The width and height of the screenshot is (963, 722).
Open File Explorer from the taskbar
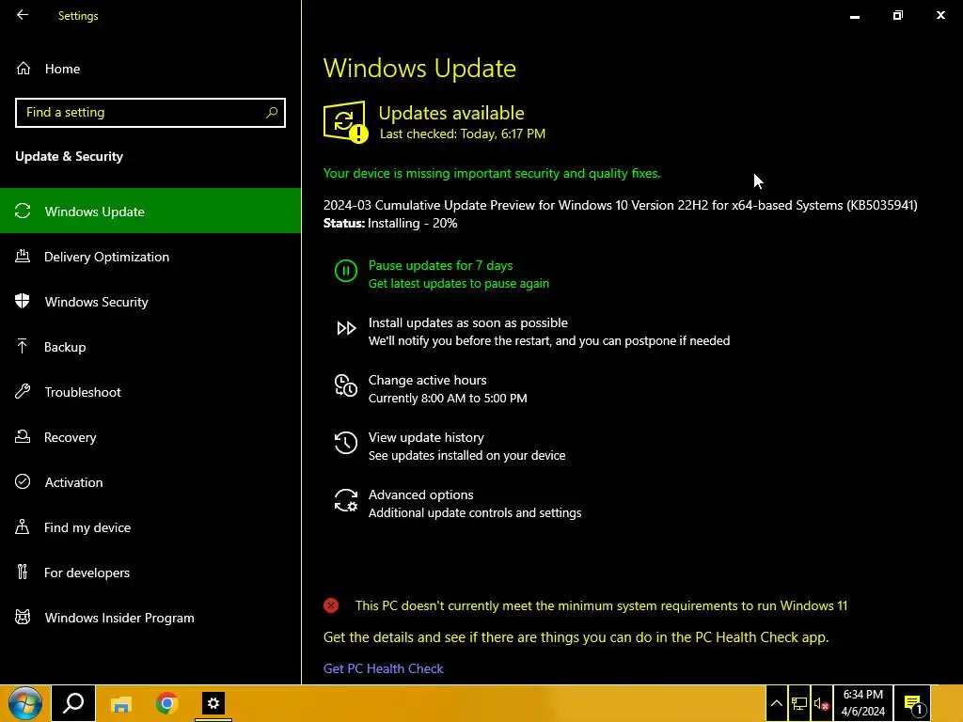click(121, 703)
